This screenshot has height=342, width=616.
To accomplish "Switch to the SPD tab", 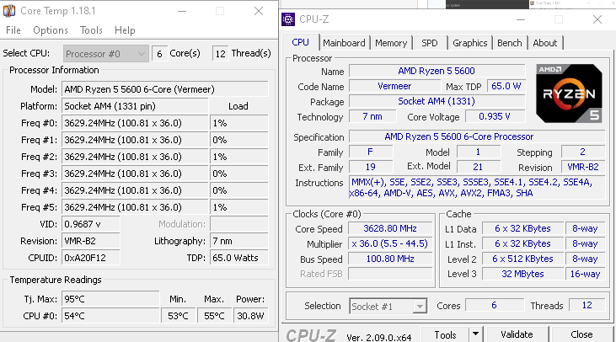I will 430,43.
